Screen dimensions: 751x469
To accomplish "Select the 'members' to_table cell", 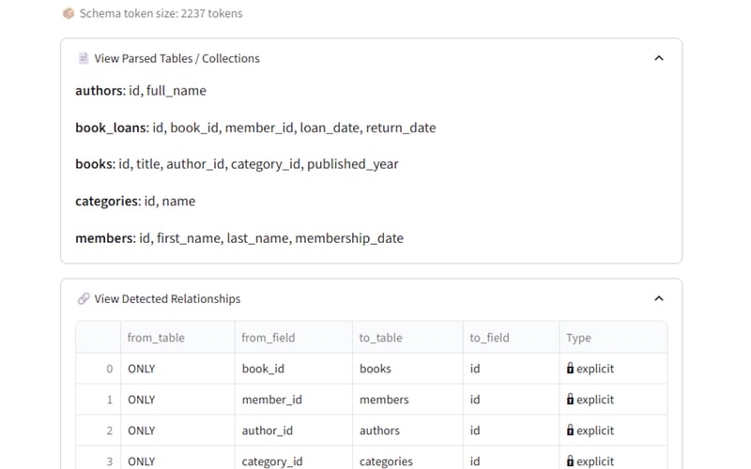I will pos(407,400).
